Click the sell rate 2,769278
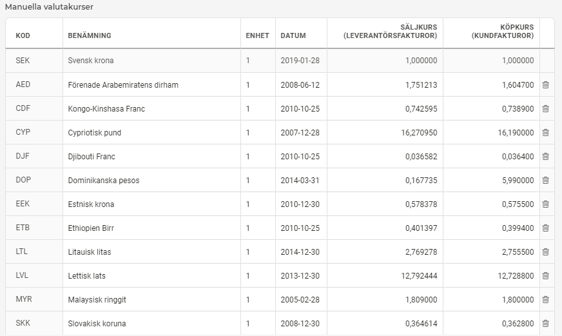Screen dimensions: 562x336 pos(421,252)
